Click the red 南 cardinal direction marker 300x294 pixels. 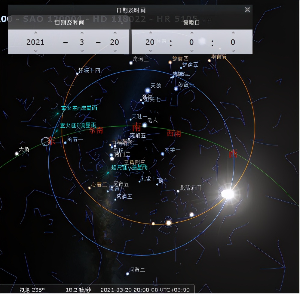(136, 127)
